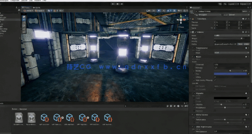Toggle the Vignette override checkbox

tap(195, 93)
